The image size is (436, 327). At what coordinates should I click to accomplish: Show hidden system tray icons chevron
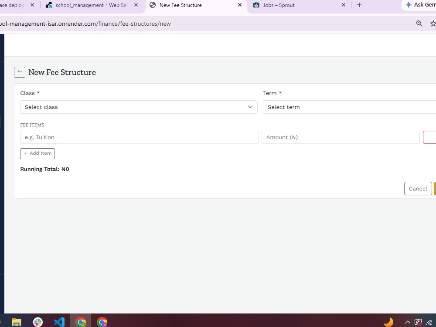[x=407, y=322]
